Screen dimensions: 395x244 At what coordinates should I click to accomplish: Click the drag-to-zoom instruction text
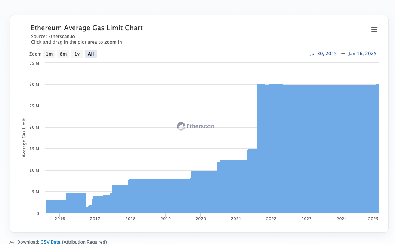(x=76, y=42)
